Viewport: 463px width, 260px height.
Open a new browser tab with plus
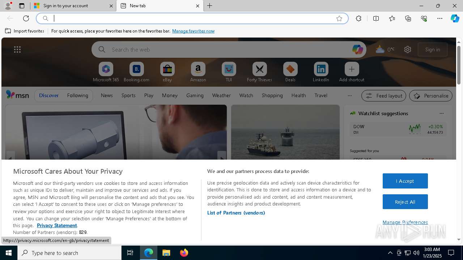(210, 6)
